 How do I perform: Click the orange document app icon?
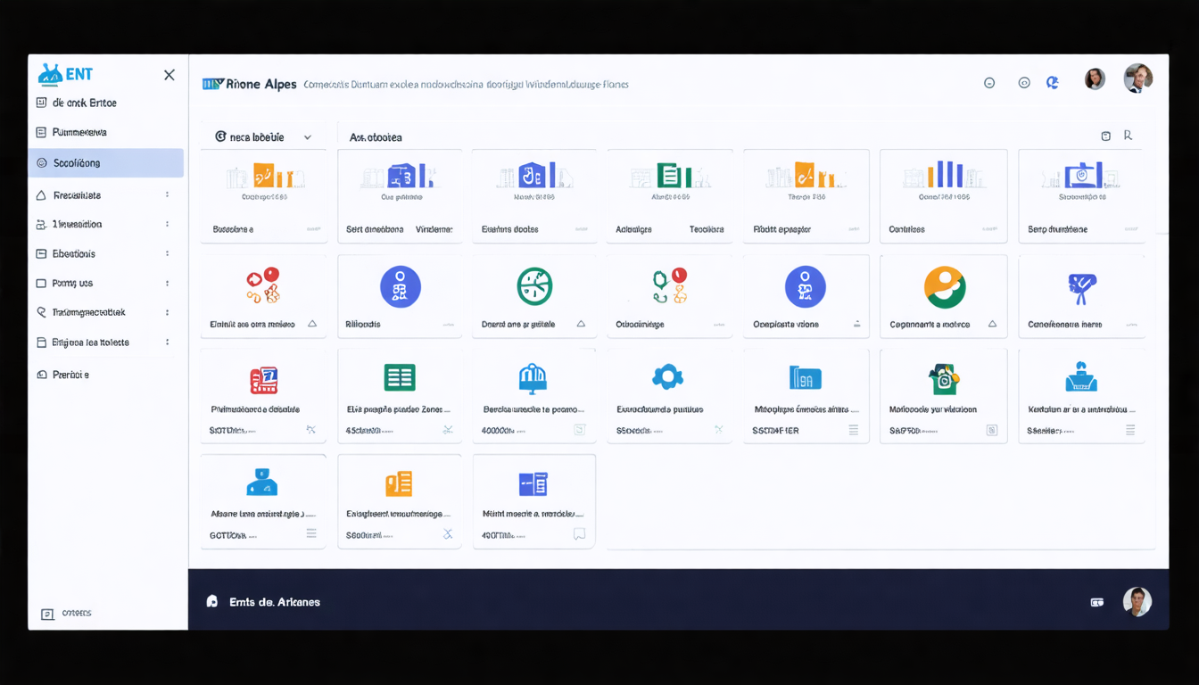tap(399, 483)
